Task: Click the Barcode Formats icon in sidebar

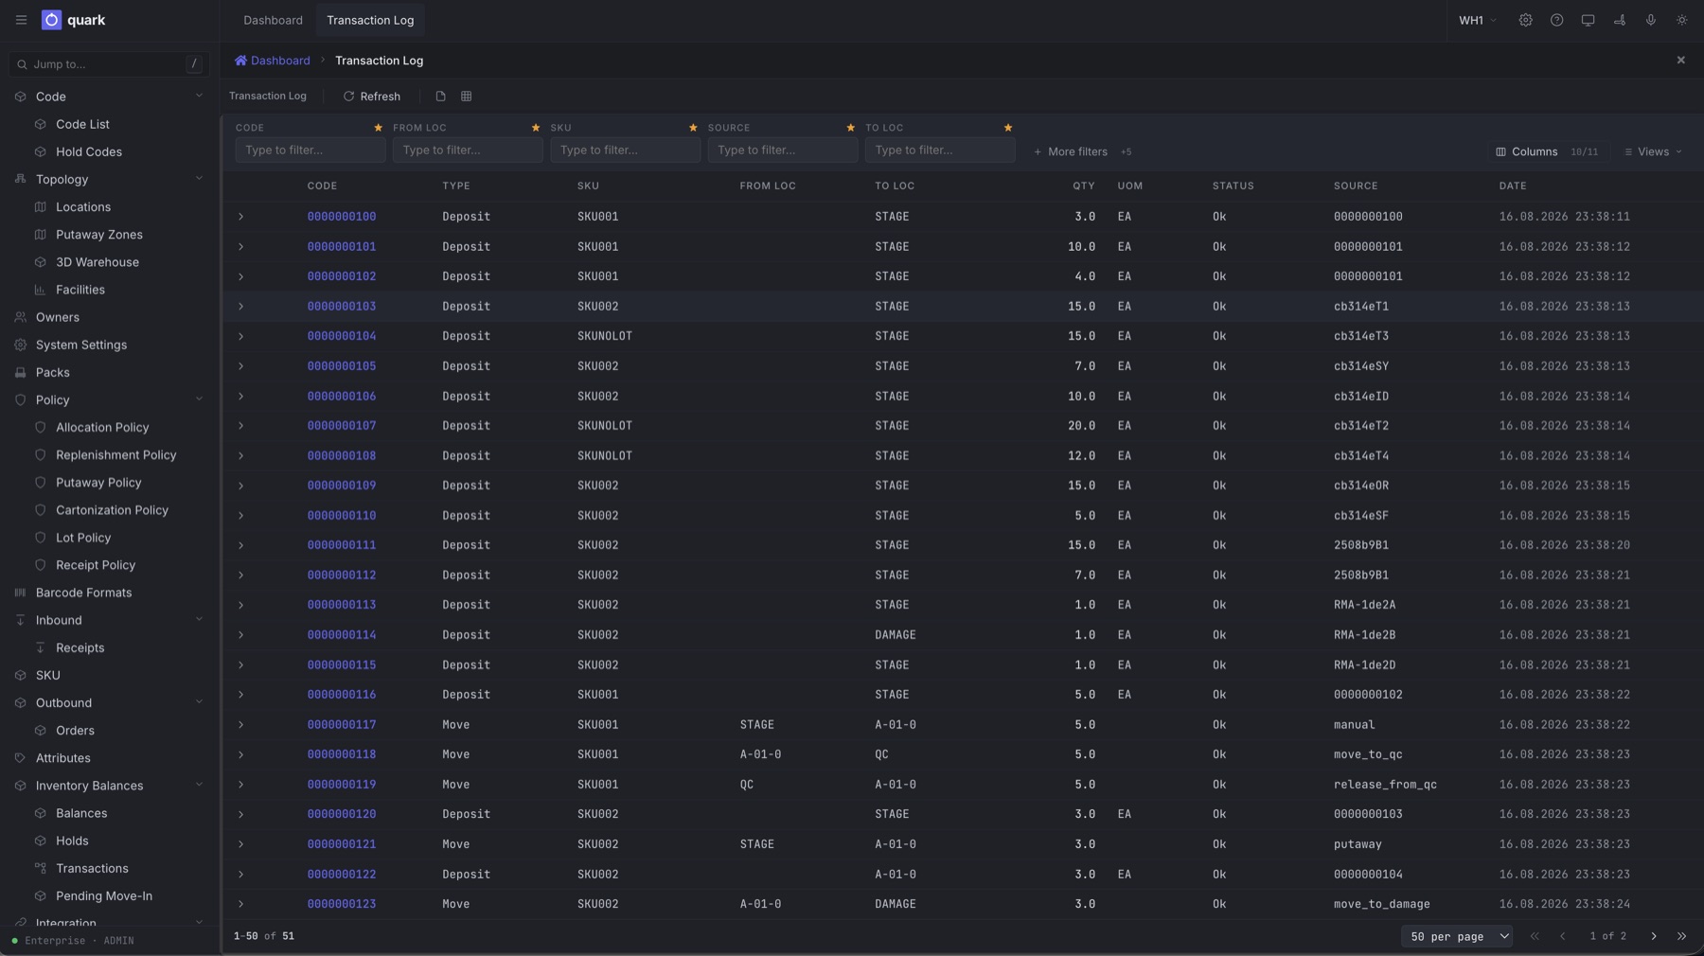Action: point(20,593)
